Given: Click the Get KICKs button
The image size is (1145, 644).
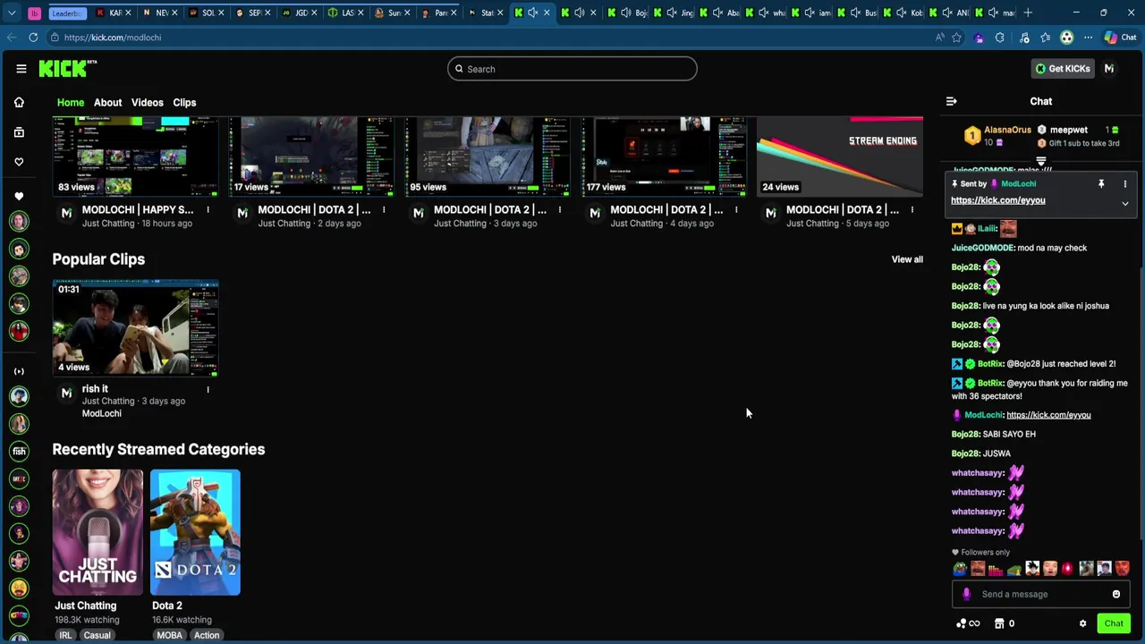Looking at the screenshot, I should point(1063,69).
